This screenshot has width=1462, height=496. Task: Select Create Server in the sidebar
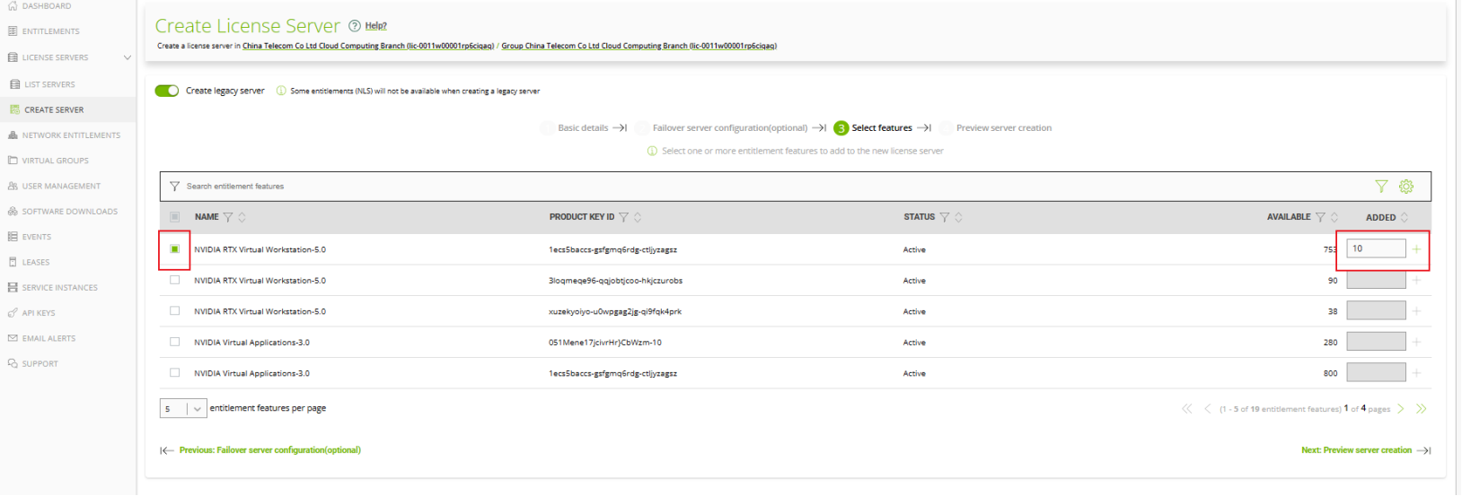click(54, 109)
